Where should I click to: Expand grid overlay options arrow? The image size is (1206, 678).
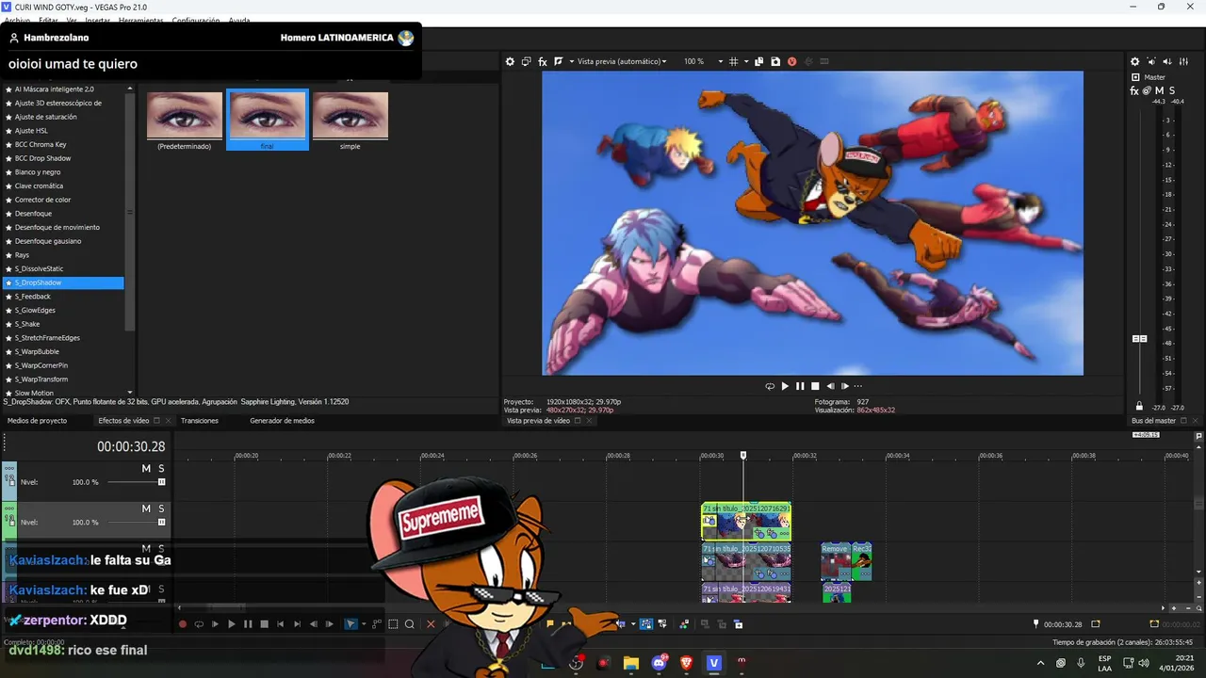(x=746, y=61)
